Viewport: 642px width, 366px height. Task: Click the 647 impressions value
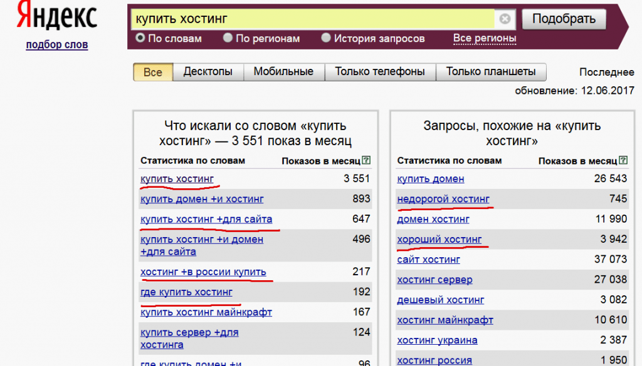(x=361, y=219)
